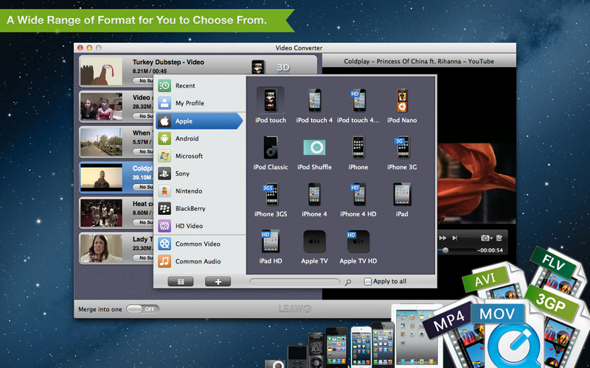Viewport: 590px width, 368px height.
Task: Open subtitle dropdown on Turkey Dubstep row
Action: coord(143,81)
